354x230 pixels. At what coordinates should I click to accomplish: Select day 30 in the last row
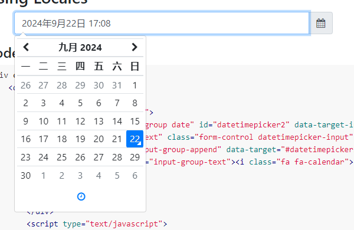coord(26,175)
